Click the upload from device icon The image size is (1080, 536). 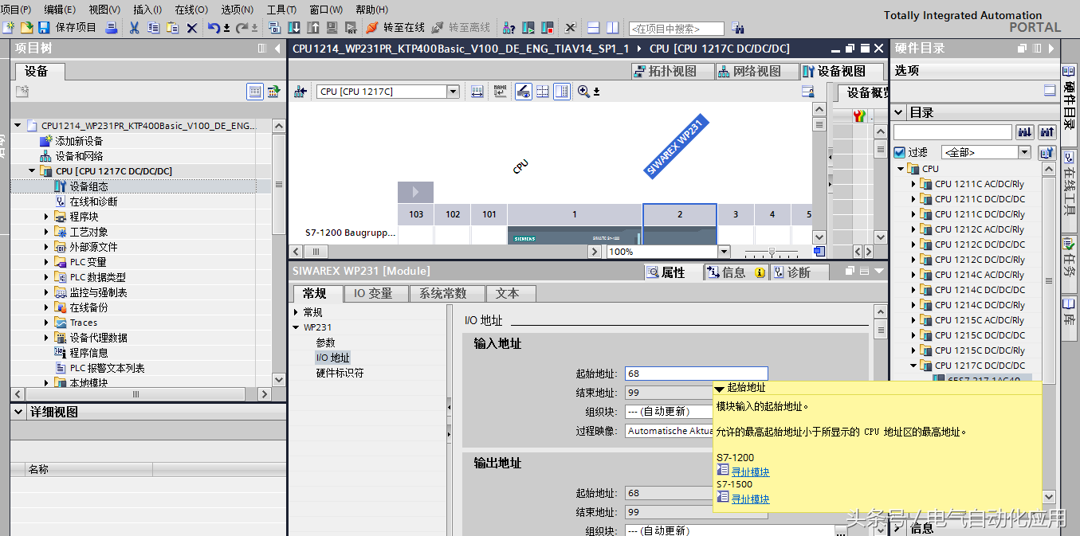click(313, 28)
